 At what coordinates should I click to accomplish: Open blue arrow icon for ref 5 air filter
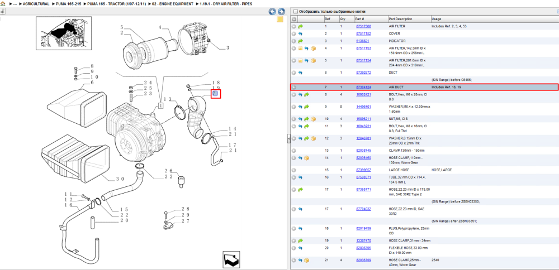306,61
